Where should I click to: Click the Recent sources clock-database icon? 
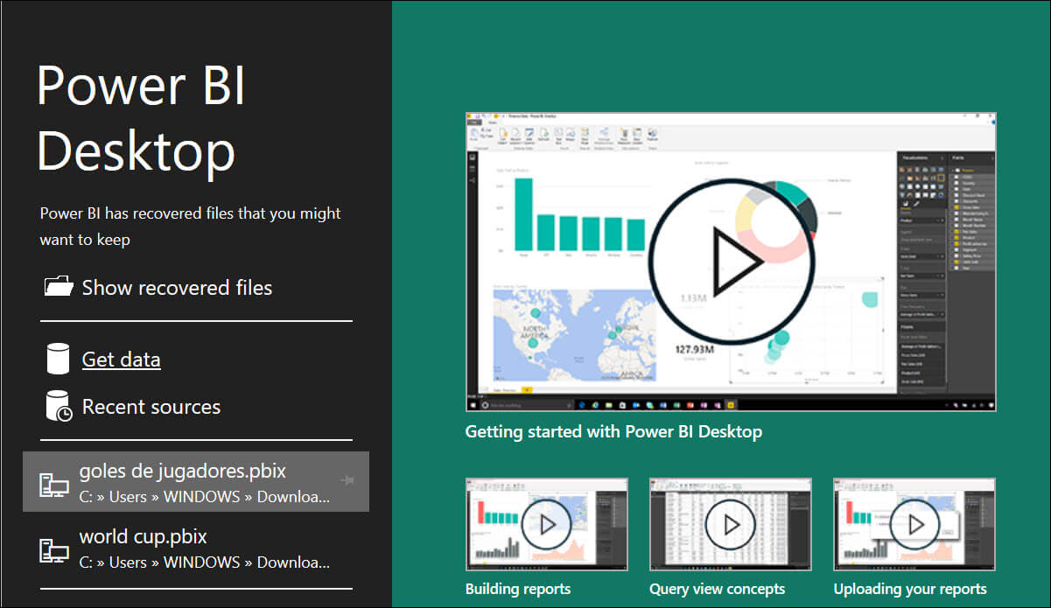click(x=59, y=407)
